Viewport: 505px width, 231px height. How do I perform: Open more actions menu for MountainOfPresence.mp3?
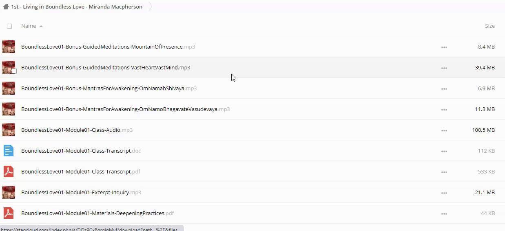point(444,47)
